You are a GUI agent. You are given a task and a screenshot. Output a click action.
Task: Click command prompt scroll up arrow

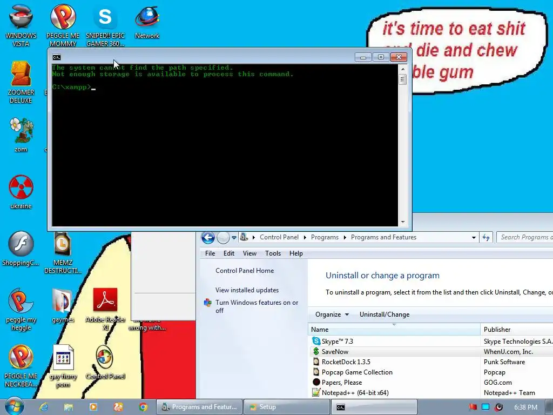(403, 69)
